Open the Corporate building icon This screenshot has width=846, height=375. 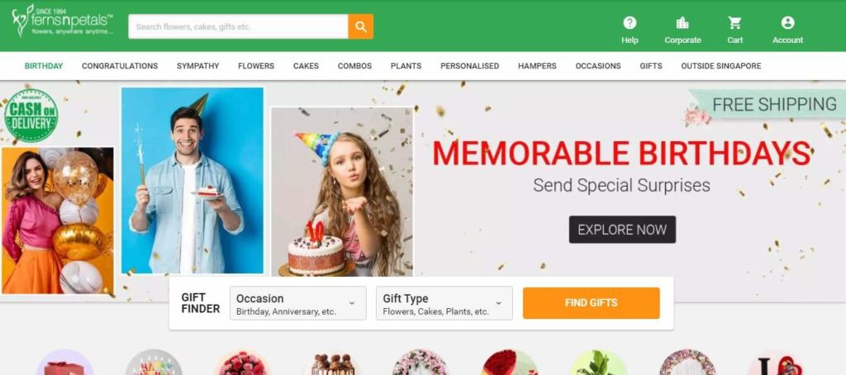682,22
